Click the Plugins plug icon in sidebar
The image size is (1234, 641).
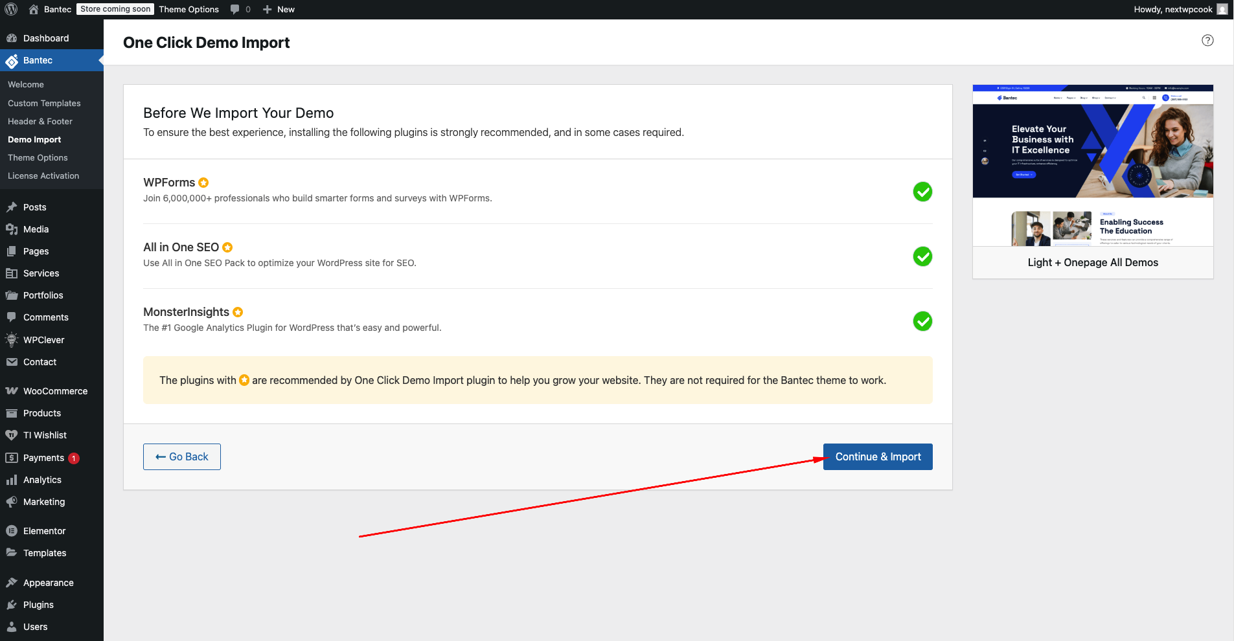12,605
